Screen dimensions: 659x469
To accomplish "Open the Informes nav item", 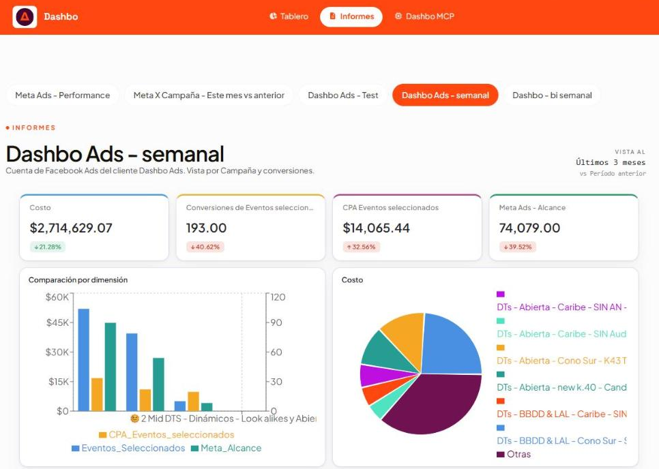I will tap(351, 16).
